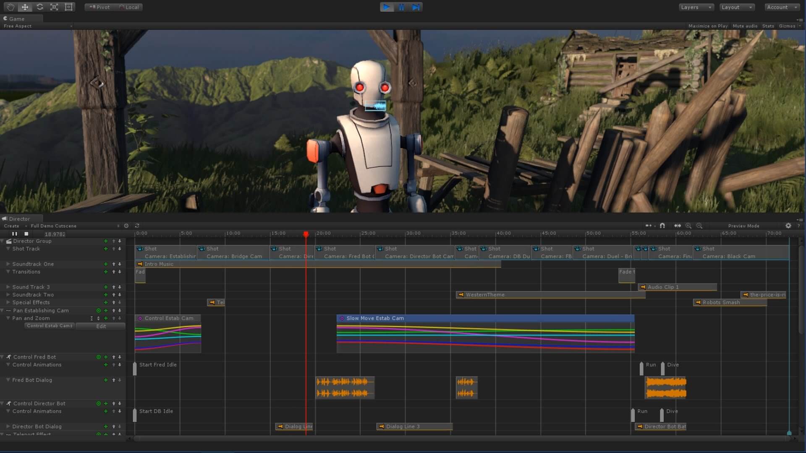Image resolution: width=806 pixels, height=453 pixels.
Task: Open the Create menu in Director
Action: coord(12,226)
